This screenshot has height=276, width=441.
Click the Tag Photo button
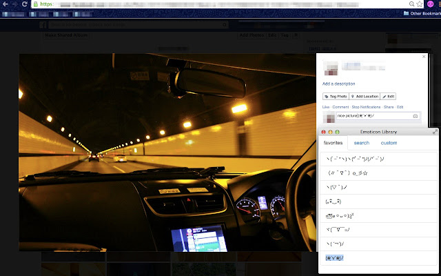coord(336,97)
